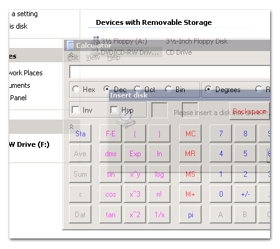
Task: Click the Dat button
Action: (80, 214)
